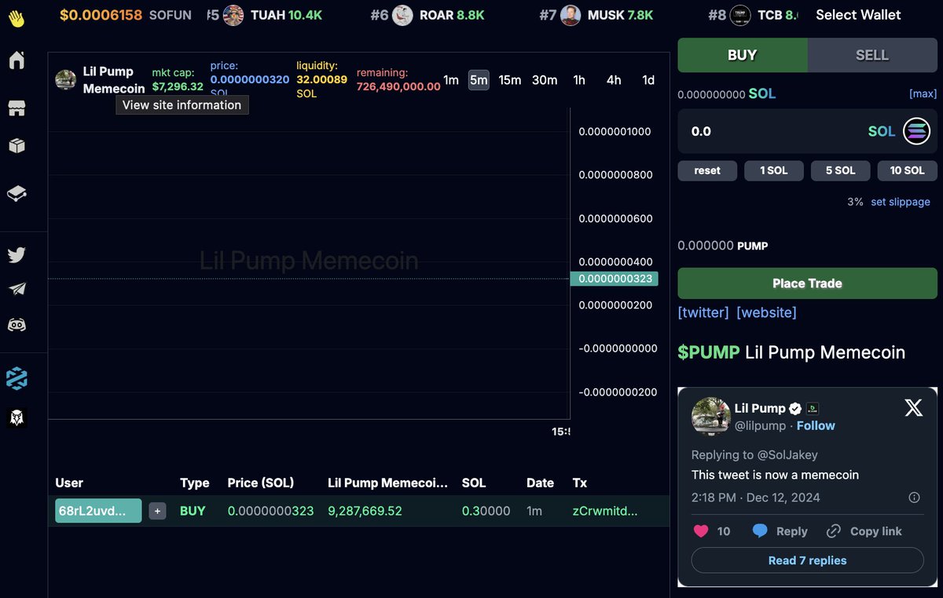Click Follow in the tweet card
This screenshot has width=943, height=598.
(x=816, y=425)
